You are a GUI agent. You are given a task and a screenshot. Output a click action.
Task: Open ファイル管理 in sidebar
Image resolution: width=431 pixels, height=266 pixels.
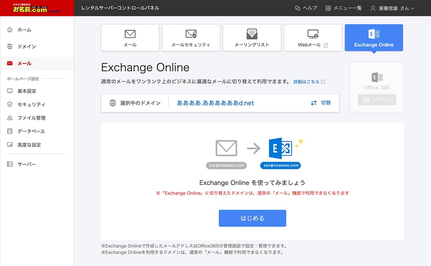point(31,118)
